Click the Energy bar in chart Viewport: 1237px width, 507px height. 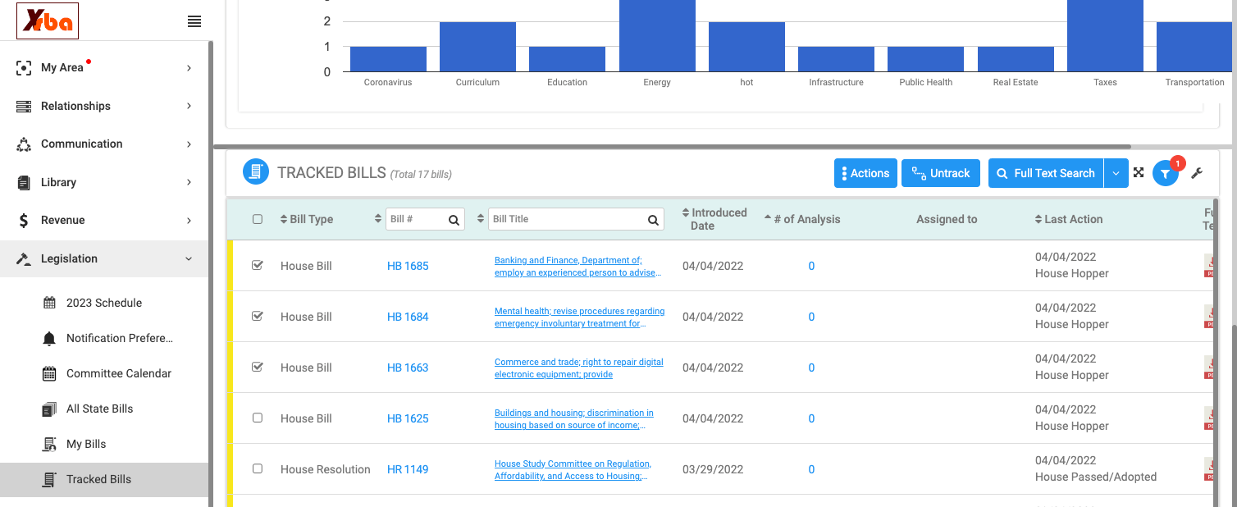[x=657, y=36]
